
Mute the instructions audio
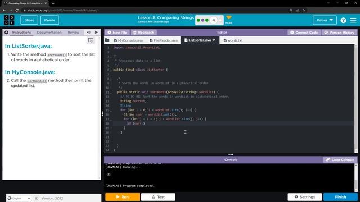point(89,33)
